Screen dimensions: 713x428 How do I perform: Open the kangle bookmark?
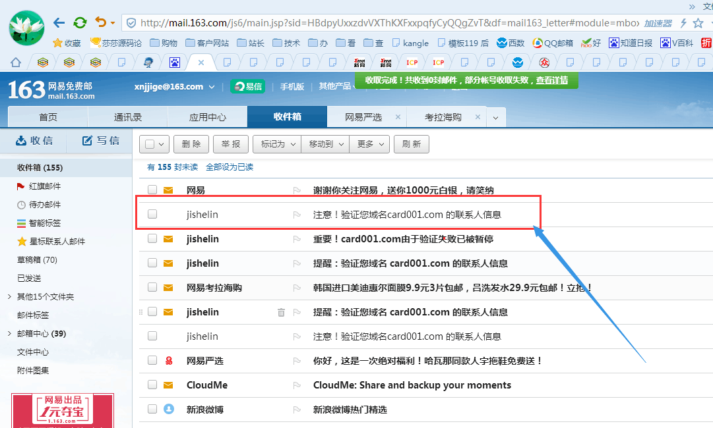tap(410, 43)
